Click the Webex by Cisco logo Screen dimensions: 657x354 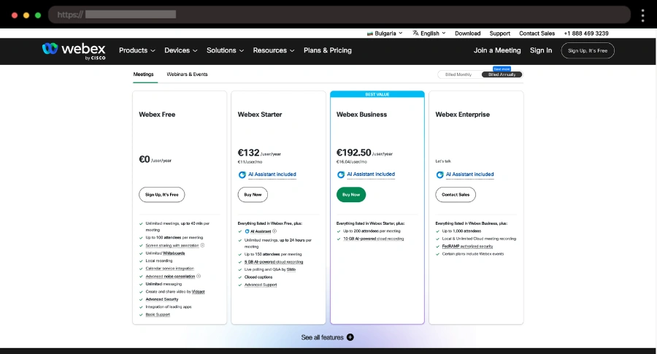74,51
